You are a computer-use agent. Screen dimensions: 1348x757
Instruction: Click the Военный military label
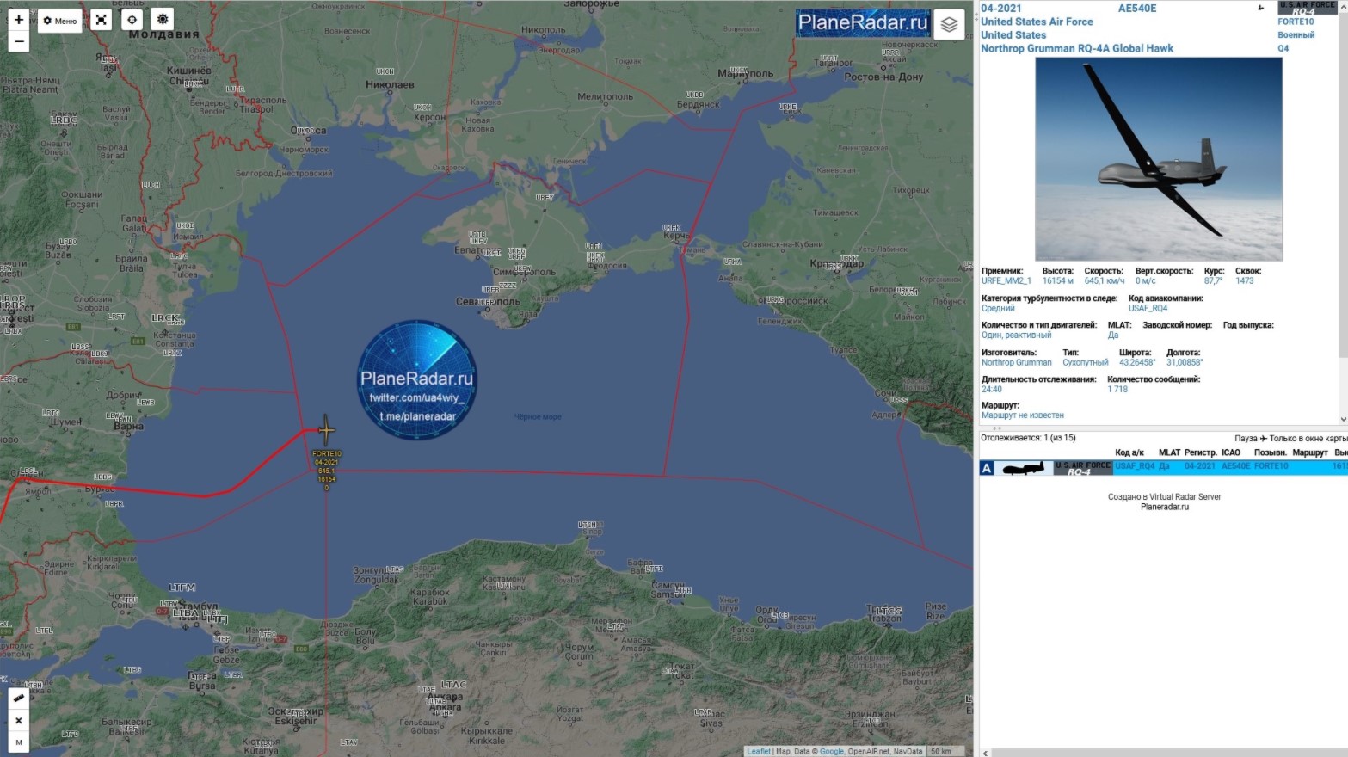pyautogui.click(x=1296, y=35)
